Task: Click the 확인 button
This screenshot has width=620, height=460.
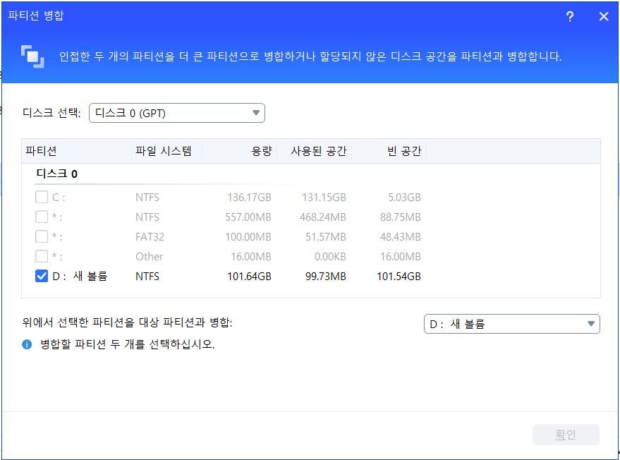Action: [566, 435]
